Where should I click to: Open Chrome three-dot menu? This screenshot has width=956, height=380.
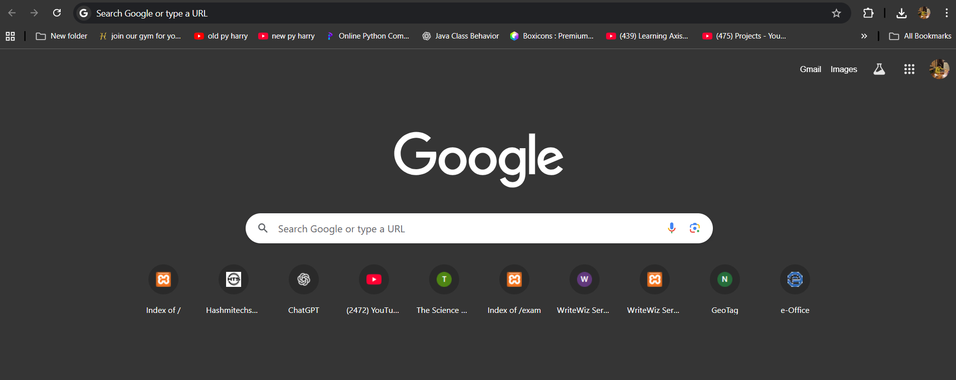[946, 14]
